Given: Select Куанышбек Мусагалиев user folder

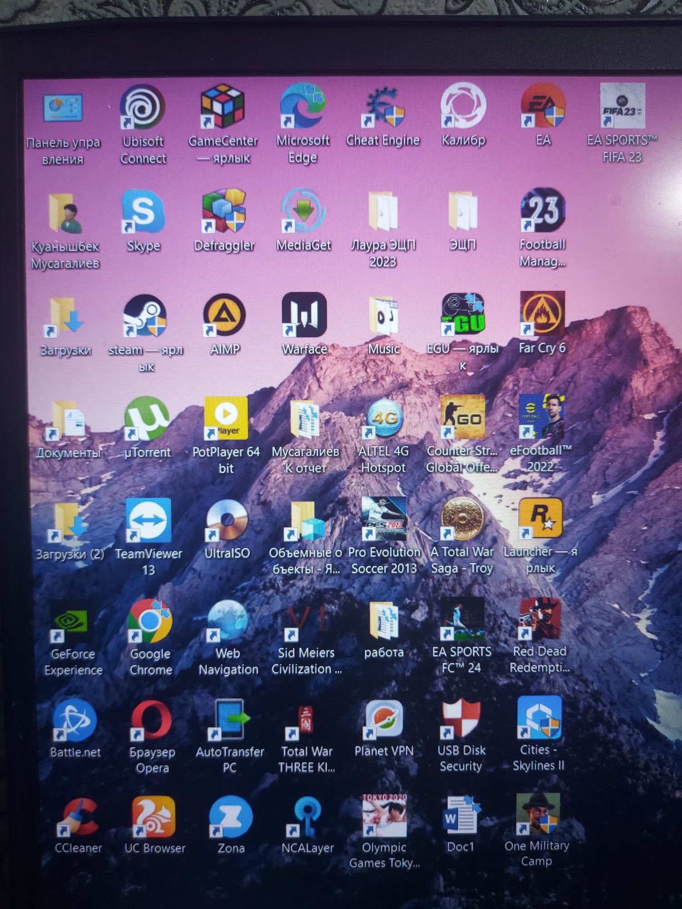Looking at the screenshot, I should point(65,213).
